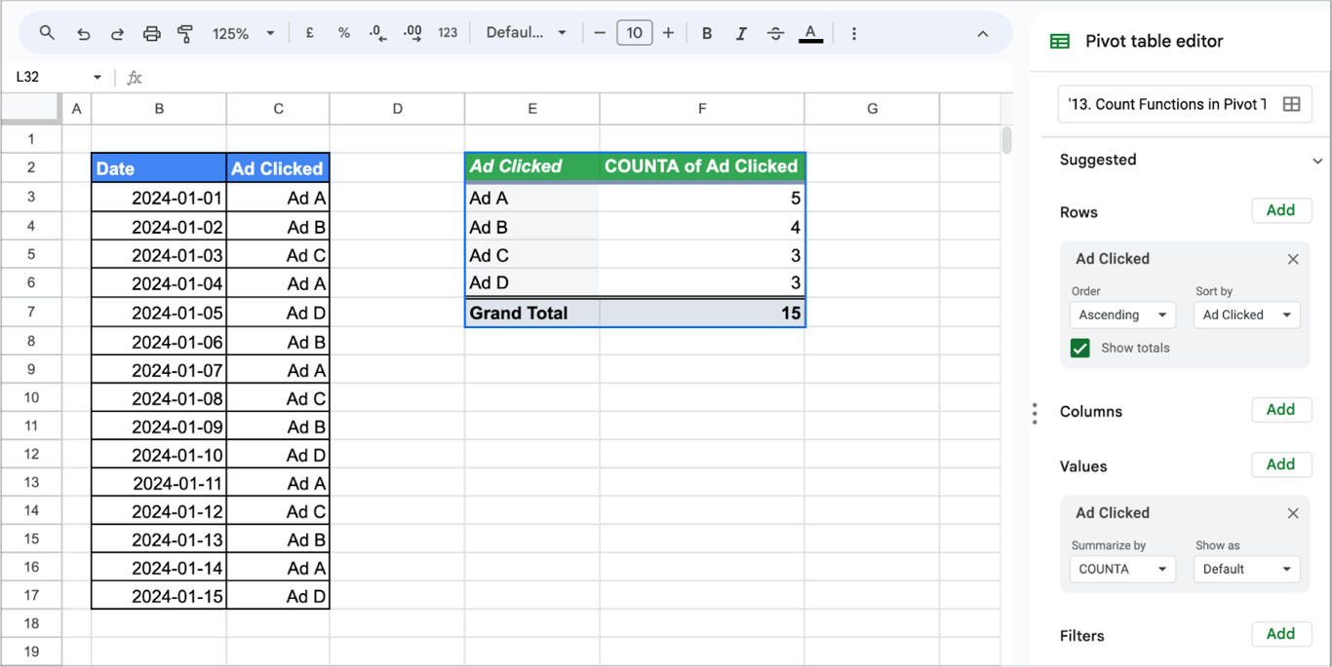Select pivot row label Ad A

532,198
